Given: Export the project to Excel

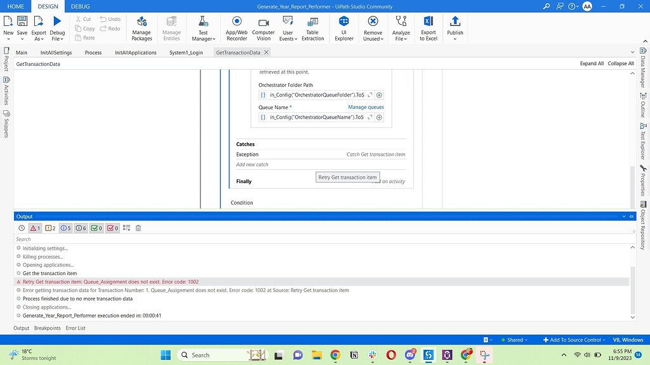Looking at the screenshot, I should [428, 28].
